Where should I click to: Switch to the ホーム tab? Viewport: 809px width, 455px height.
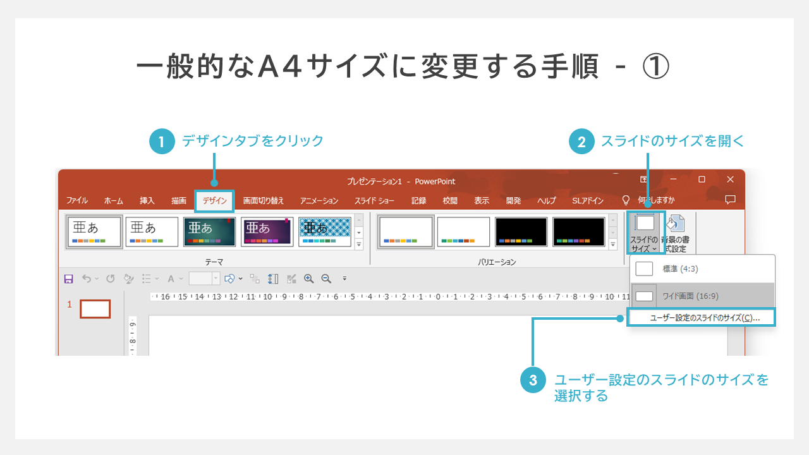tap(114, 201)
